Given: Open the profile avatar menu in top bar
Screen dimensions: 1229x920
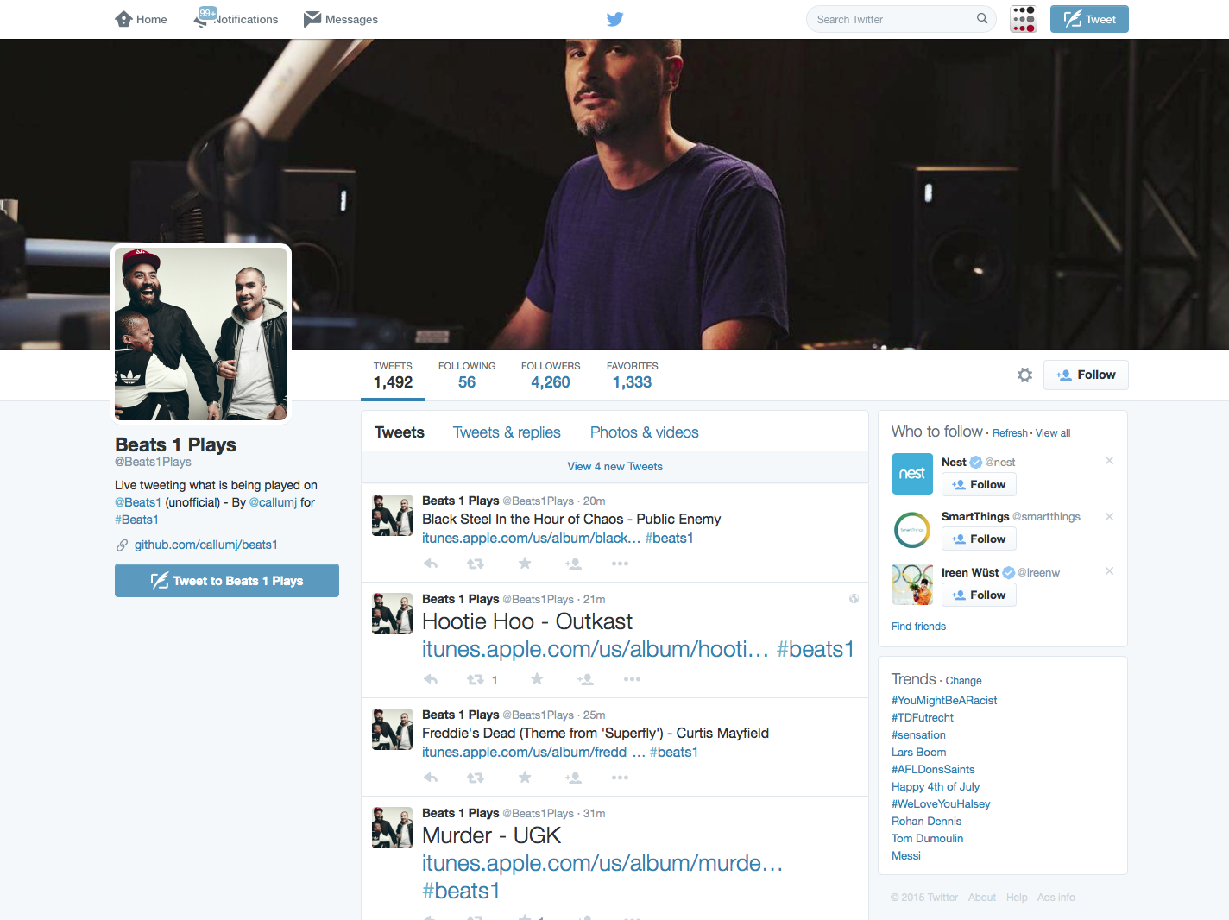Looking at the screenshot, I should point(1024,19).
